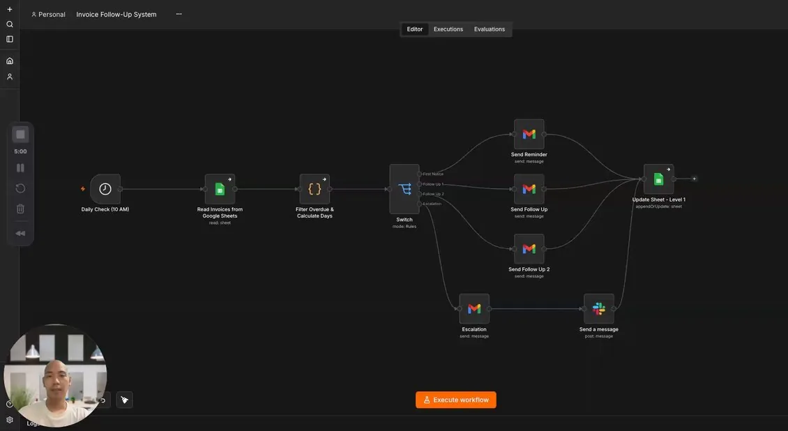This screenshot has height=431, width=788.
Task: Click the Escalation output on Switch
Action: point(420,204)
